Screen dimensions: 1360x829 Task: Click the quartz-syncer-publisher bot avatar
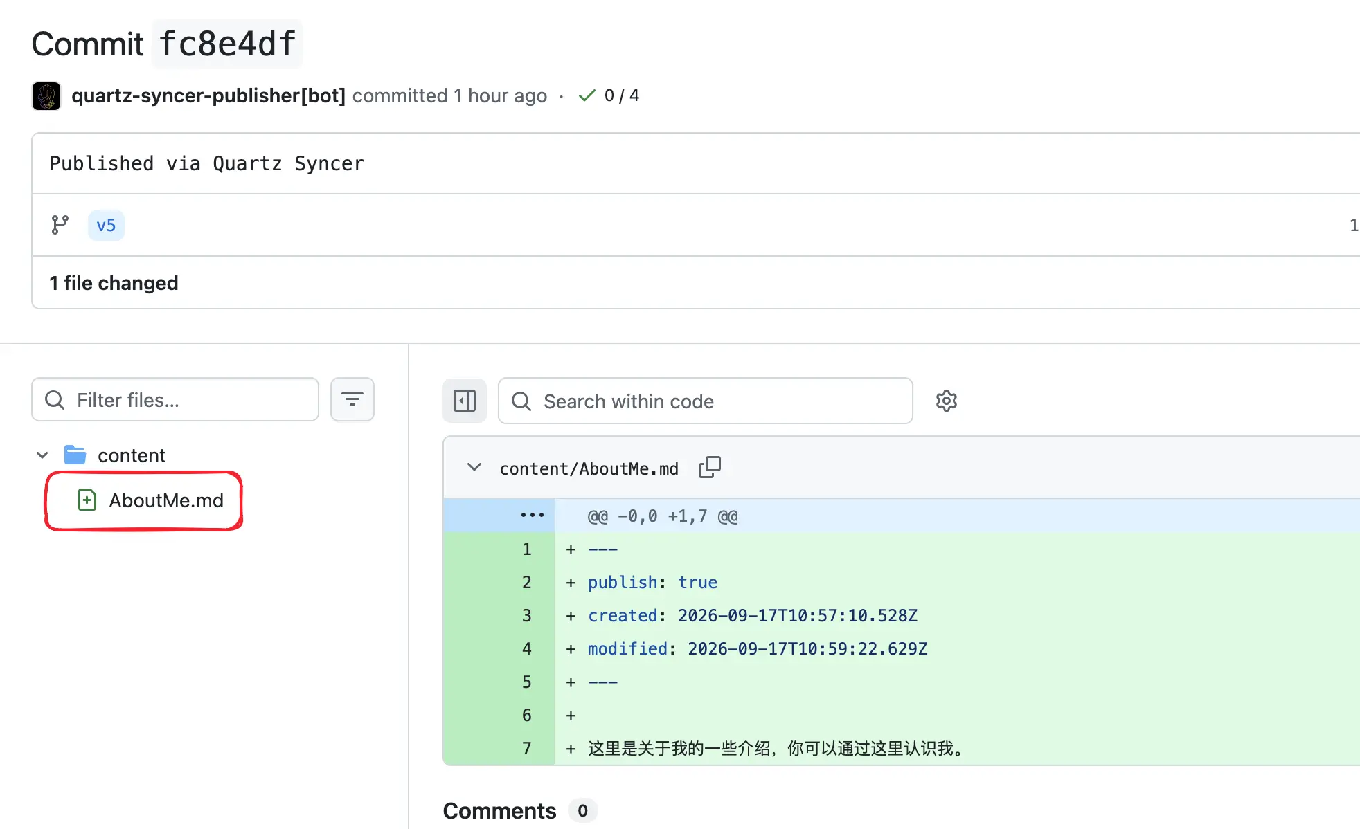pos(46,96)
